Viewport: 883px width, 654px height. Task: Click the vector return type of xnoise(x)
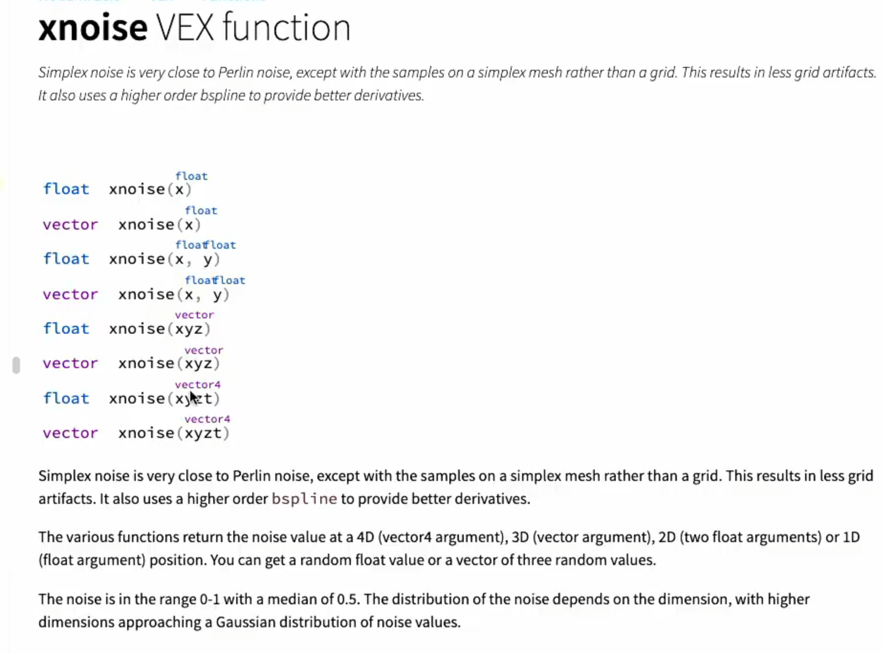[70, 224]
